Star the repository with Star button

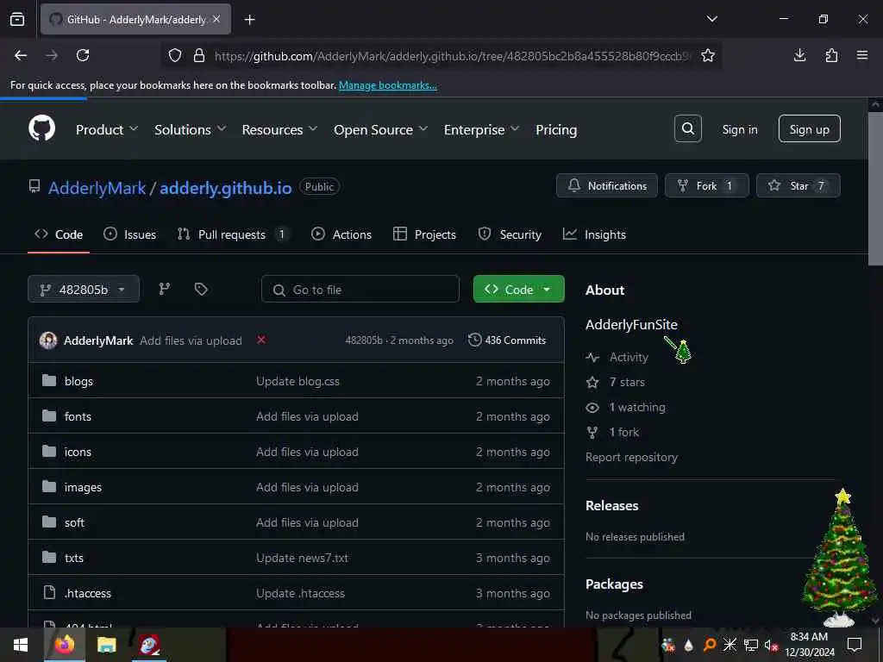tap(798, 185)
